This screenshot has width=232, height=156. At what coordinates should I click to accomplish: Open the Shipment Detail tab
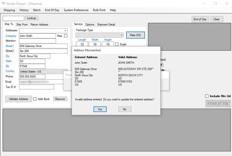coord(106,25)
